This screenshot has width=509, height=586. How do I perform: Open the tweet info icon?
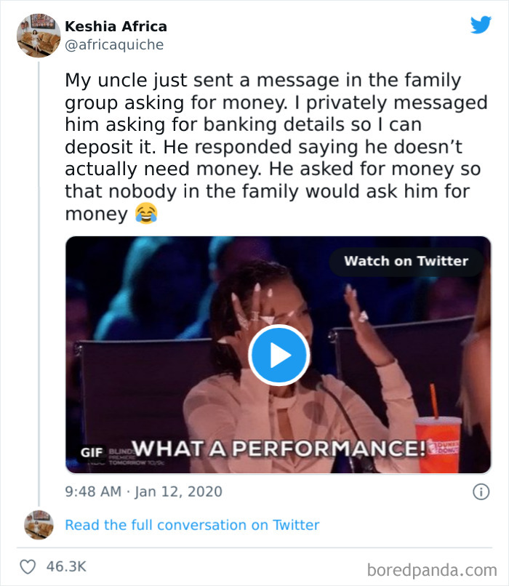[x=480, y=492]
